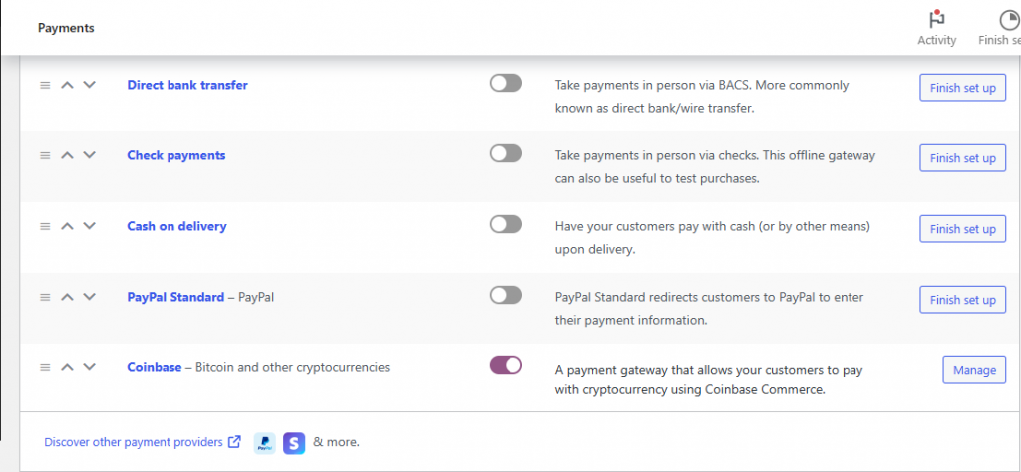Toggle the PayPal Standard switch on

[x=506, y=295]
